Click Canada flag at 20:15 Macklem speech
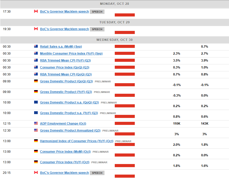This screenshot has height=180, width=229. point(36,172)
